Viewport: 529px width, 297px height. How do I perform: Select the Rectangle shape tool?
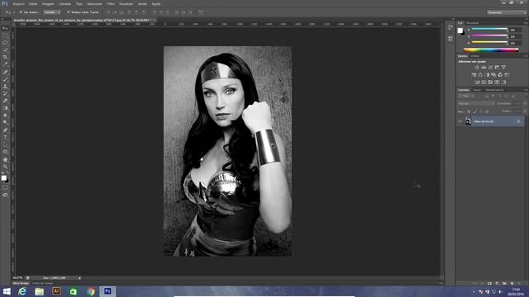[5, 152]
